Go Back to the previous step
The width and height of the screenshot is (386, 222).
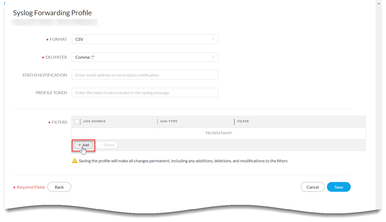[59, 187]
